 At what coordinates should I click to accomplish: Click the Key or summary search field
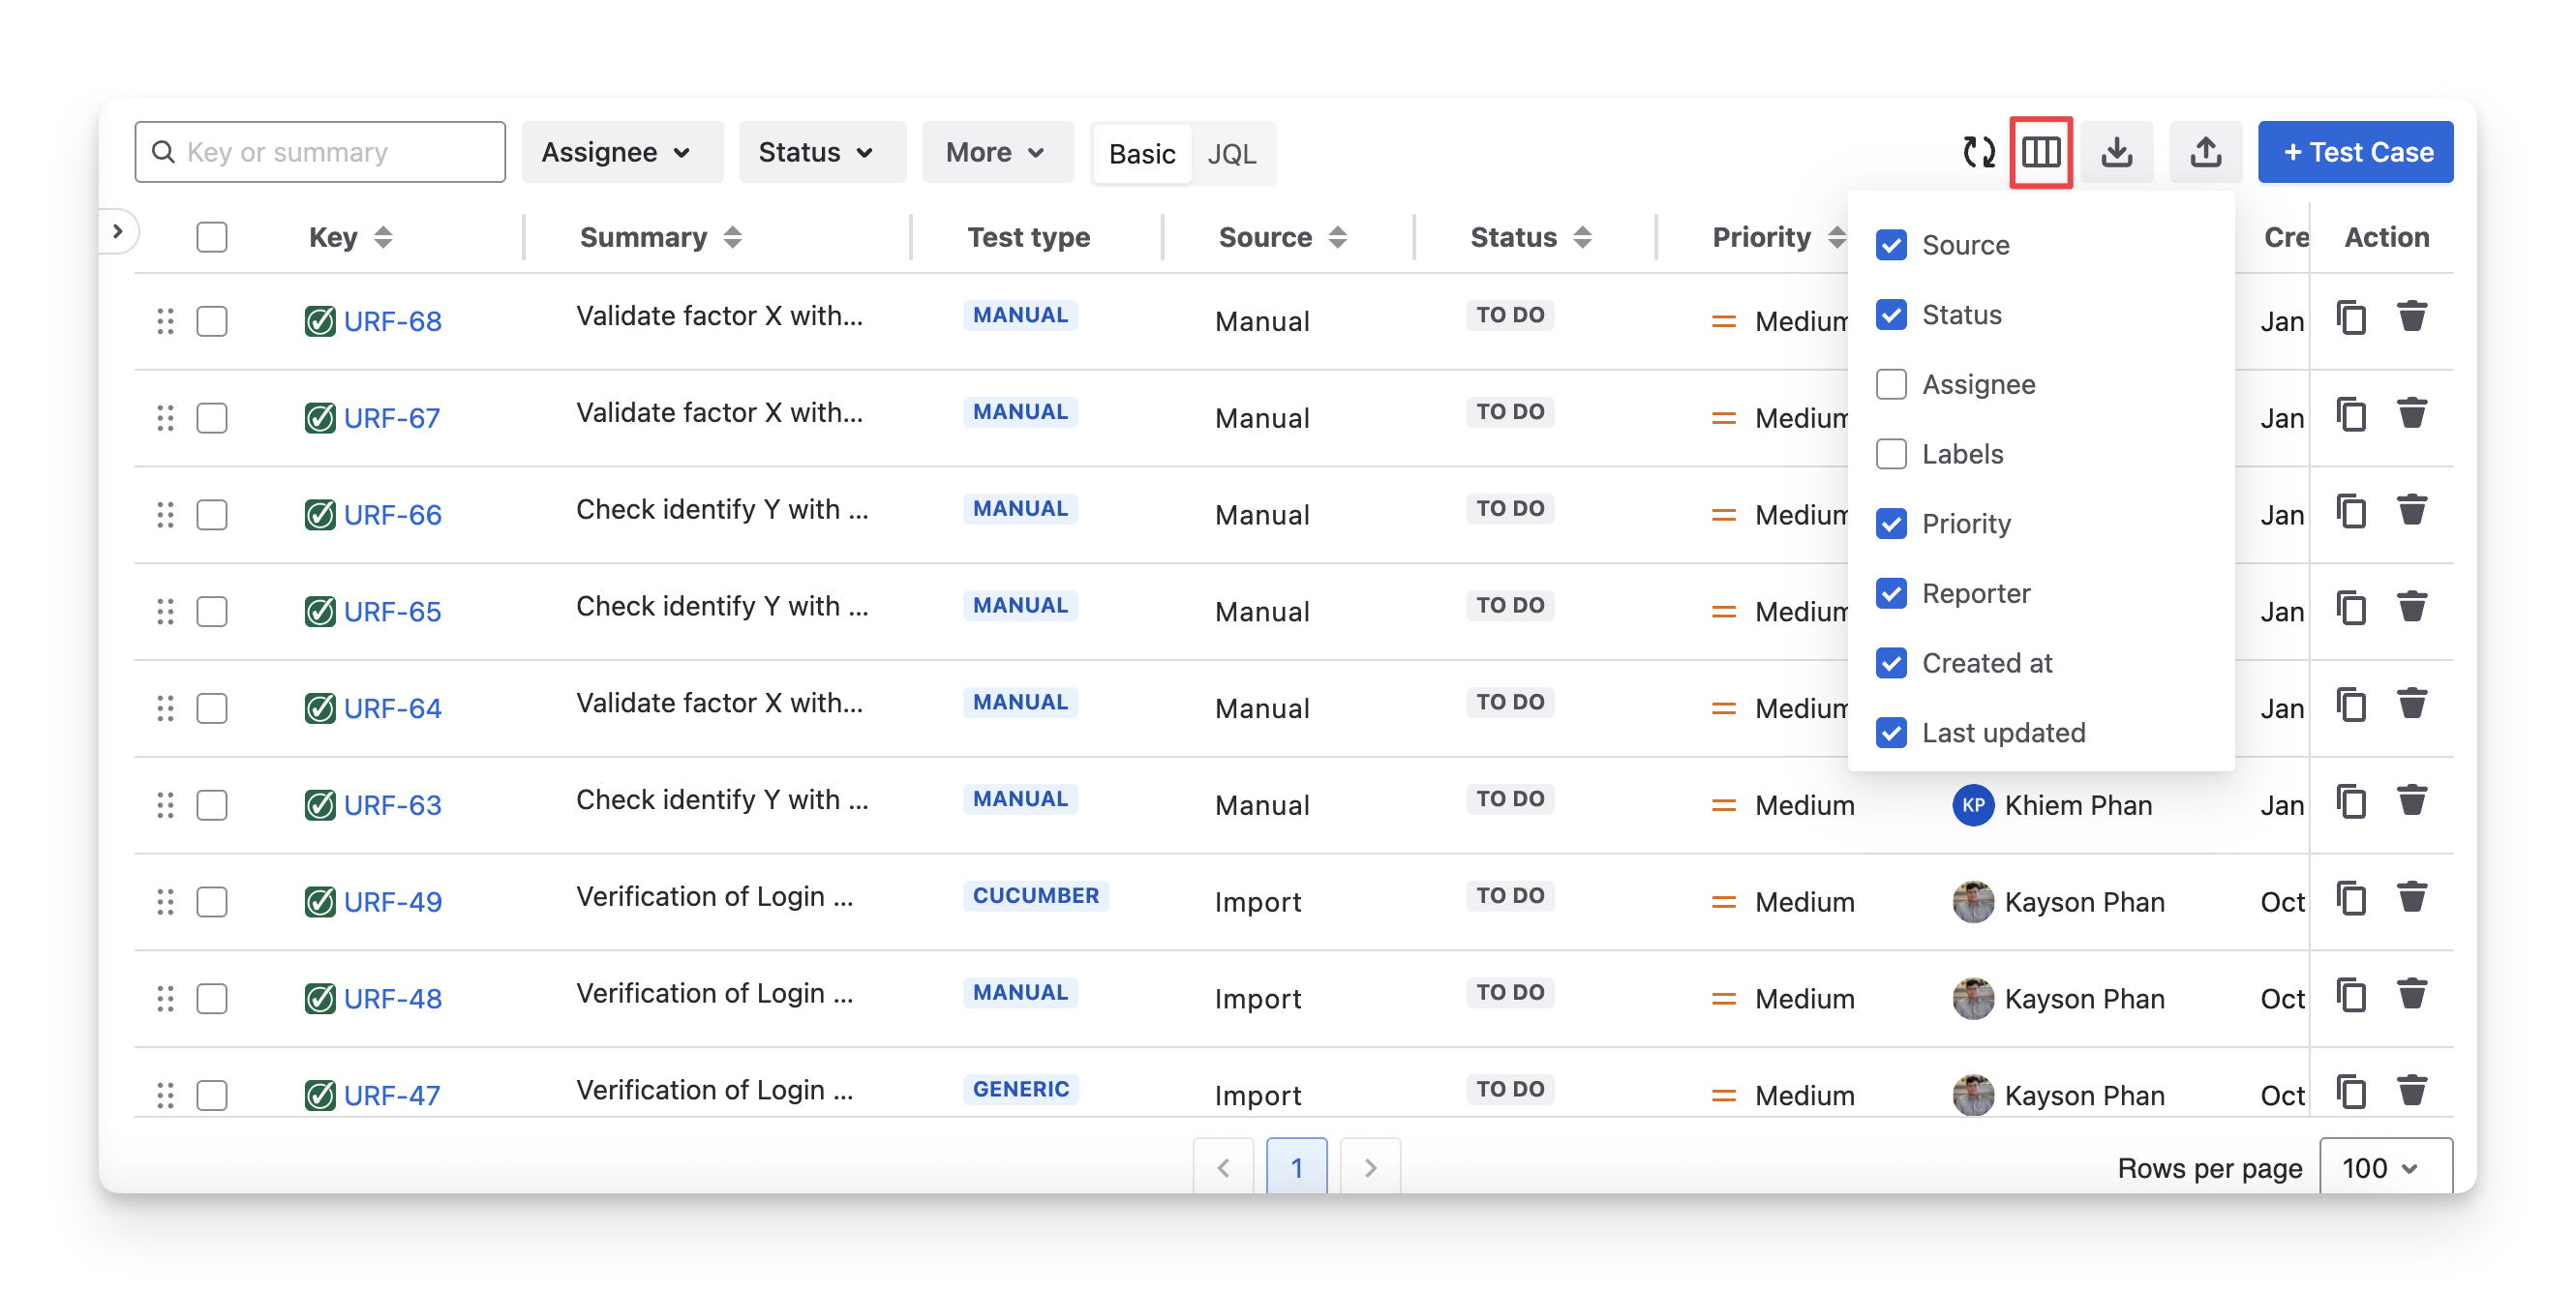(x=320, y=152)
